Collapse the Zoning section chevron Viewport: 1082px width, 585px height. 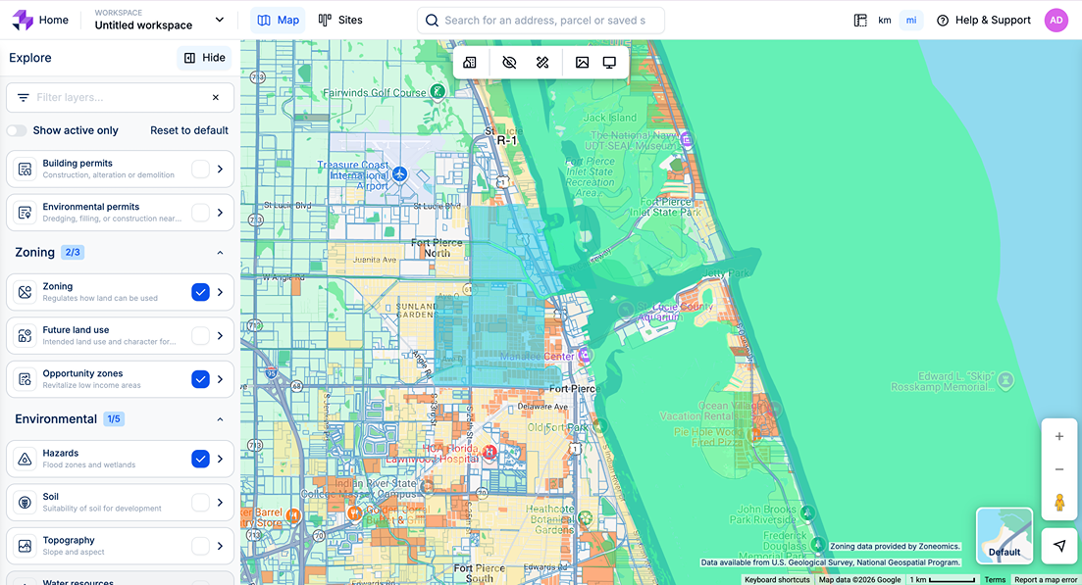pyautogui.click(x=220, y=253)
